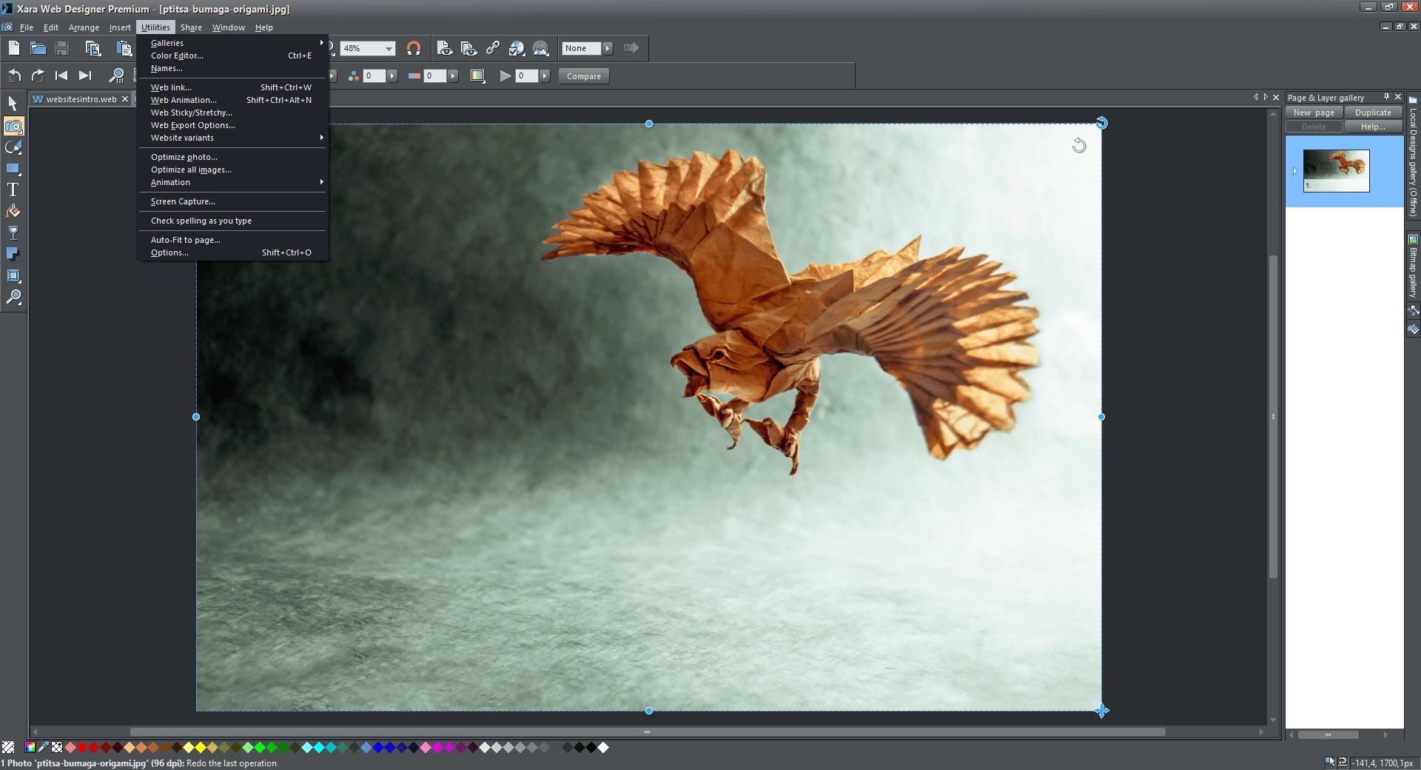Expand the None field arrow
Screen dimensions: 1421x770
(x=608, y=48)
